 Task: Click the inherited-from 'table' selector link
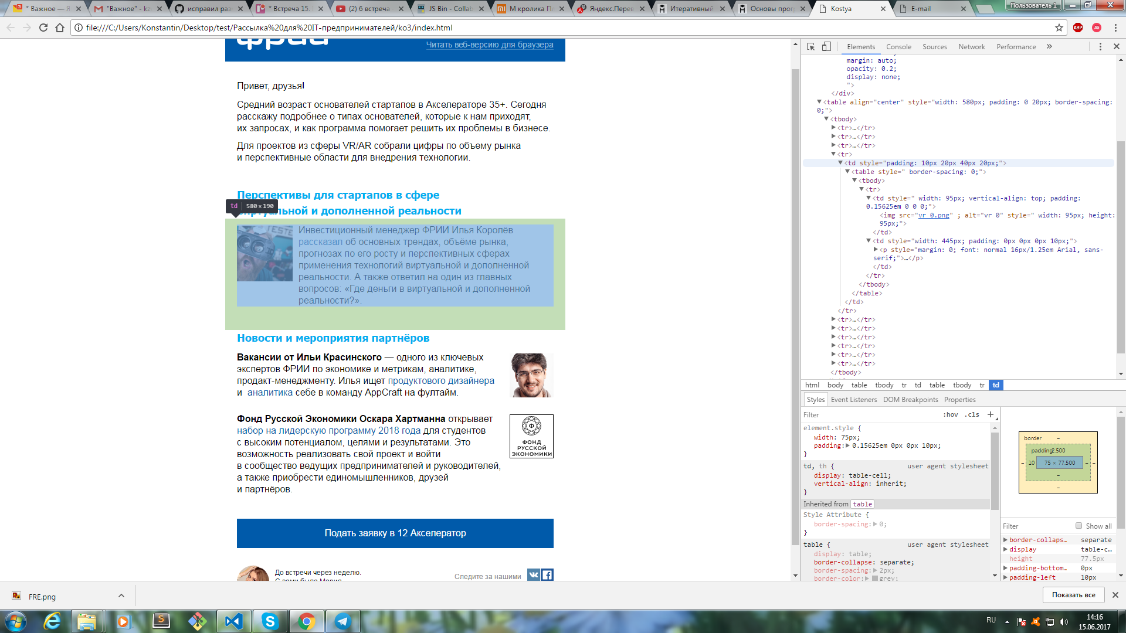pos(862,504)
